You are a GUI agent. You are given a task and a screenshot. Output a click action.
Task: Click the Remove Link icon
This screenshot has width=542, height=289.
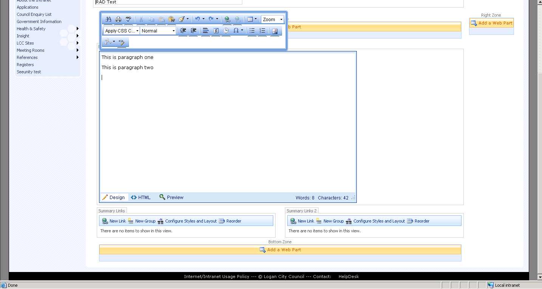(237, 19)
